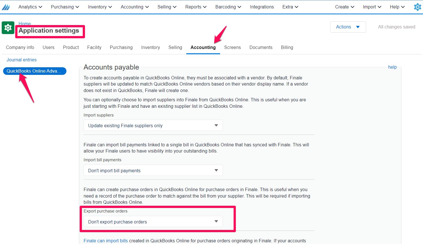This screenshot has height=244, width=423.
Task: Expand the Import bill payments dropdown
Action: pyautogui.click(x=153, y=171)
